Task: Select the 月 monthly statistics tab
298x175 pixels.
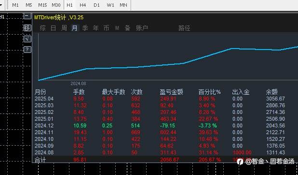Action: (x=74, y=28)
